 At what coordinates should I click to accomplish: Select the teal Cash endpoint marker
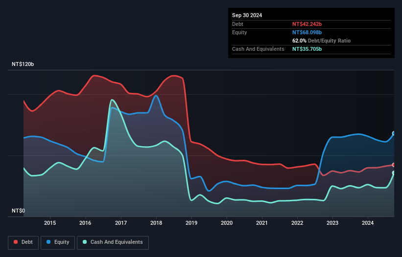(x=394, y=173)
